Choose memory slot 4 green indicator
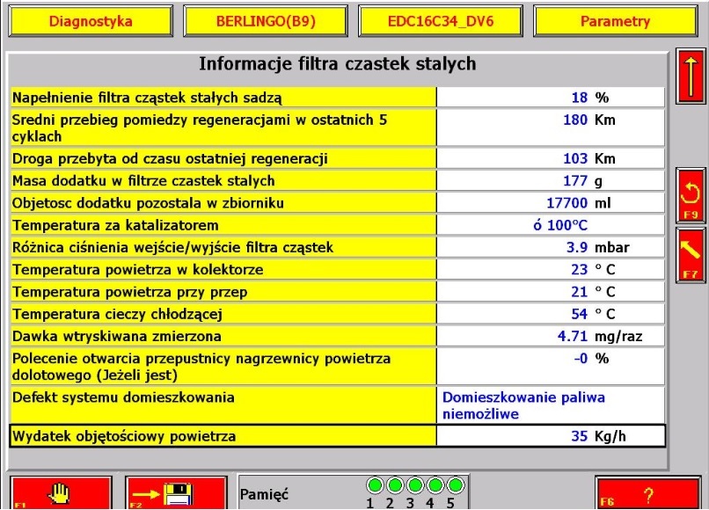This screenshot has width=709, height=510. click(435, 486)
